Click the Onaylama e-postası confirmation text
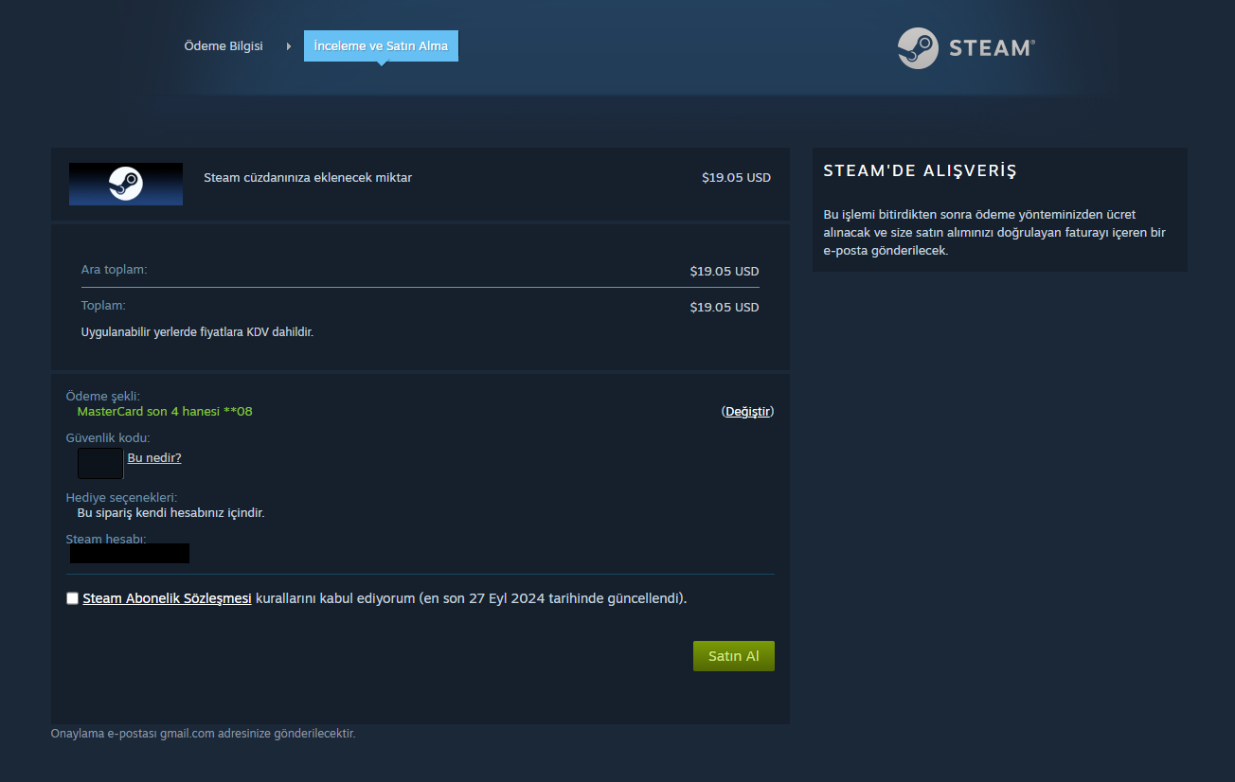 pyautogui.click(x=203, y=733)
